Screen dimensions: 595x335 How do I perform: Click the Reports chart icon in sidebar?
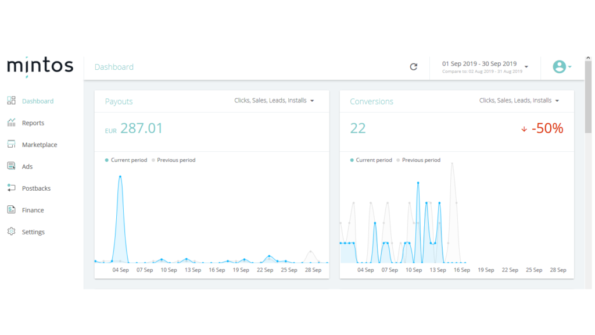tap(12, 122)
